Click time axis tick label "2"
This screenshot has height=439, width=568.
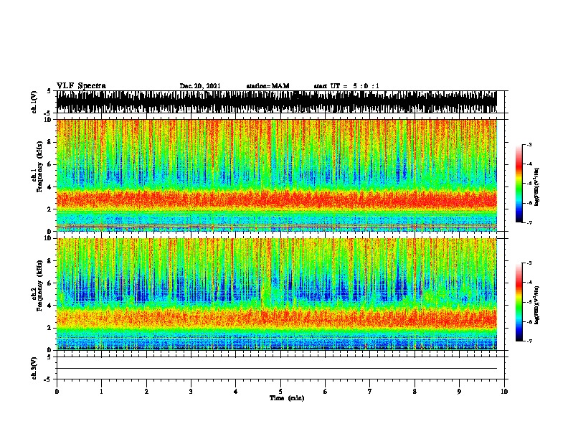click(x=146, y=392)
